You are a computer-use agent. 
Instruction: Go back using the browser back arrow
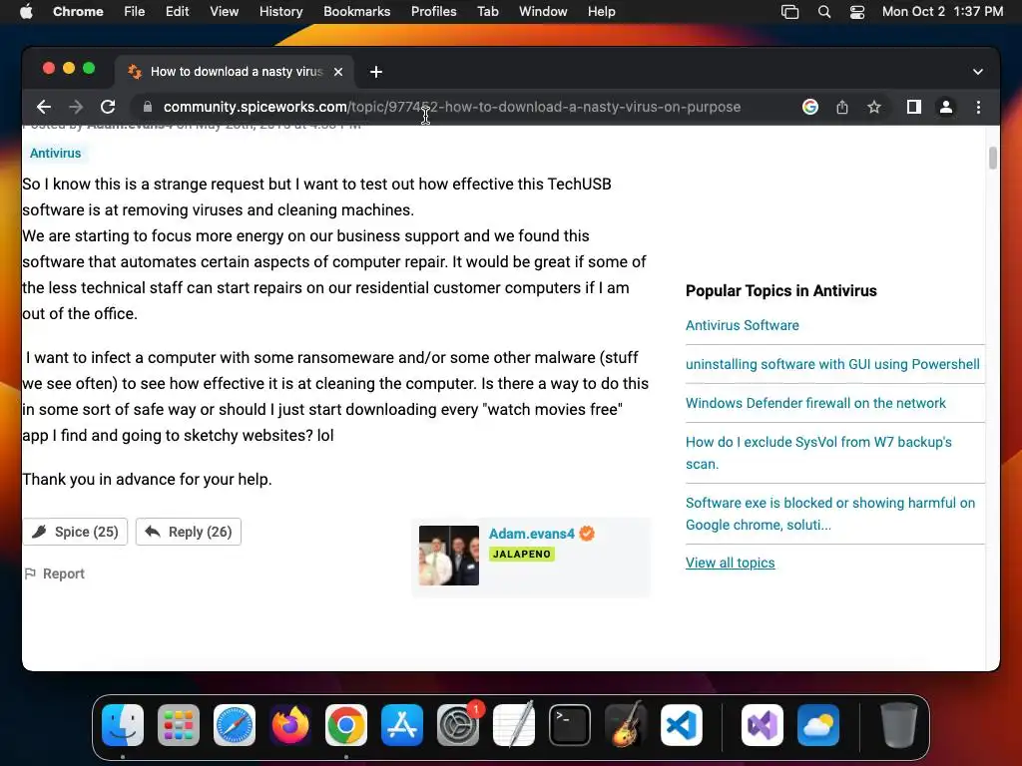tap(44, 107)
